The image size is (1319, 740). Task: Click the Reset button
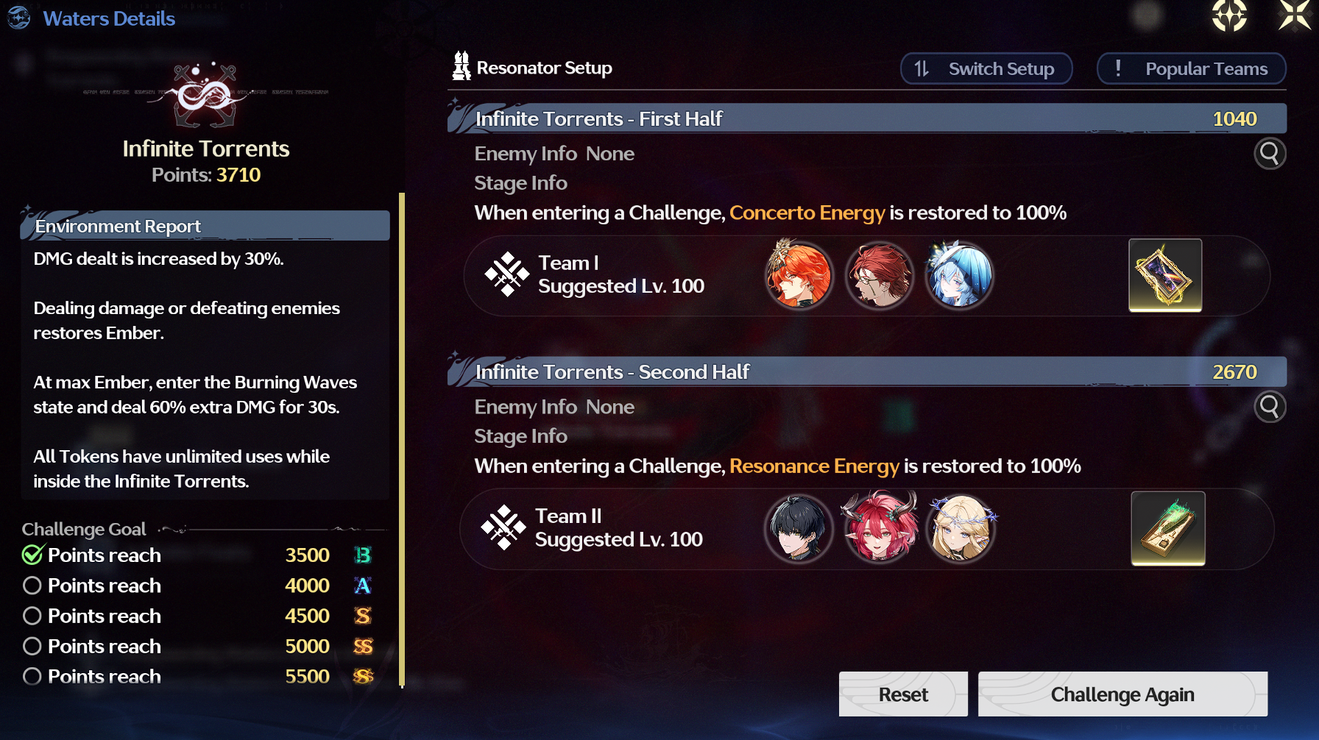click(x=903, y=694)
